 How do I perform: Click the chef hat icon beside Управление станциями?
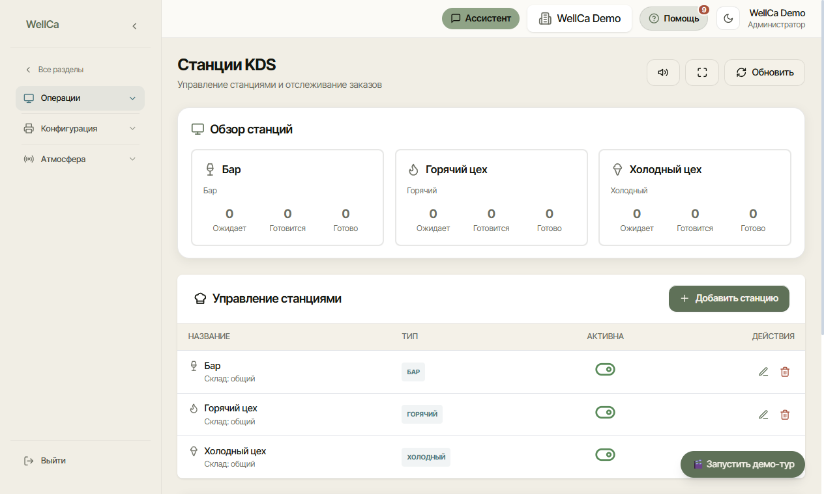tap(200, 299)
